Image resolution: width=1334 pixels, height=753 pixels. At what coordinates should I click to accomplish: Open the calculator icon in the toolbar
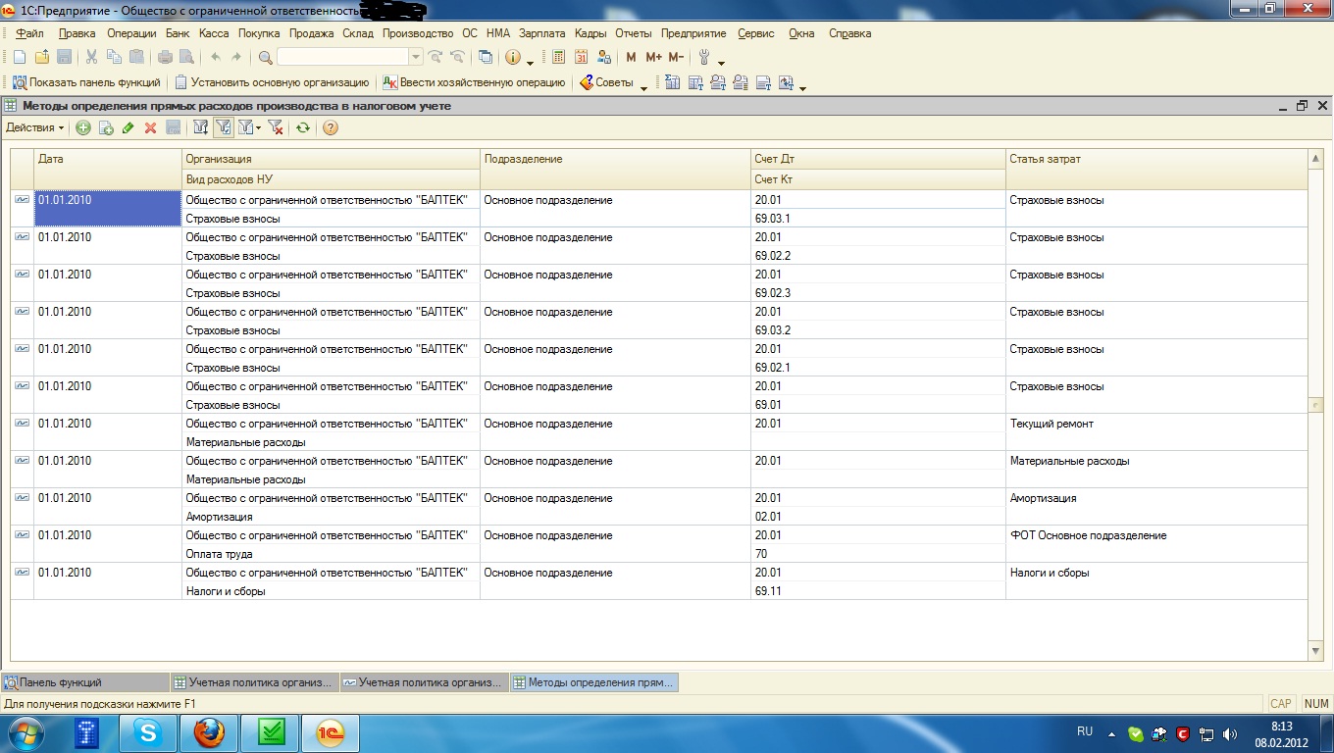tap(559, 58)
